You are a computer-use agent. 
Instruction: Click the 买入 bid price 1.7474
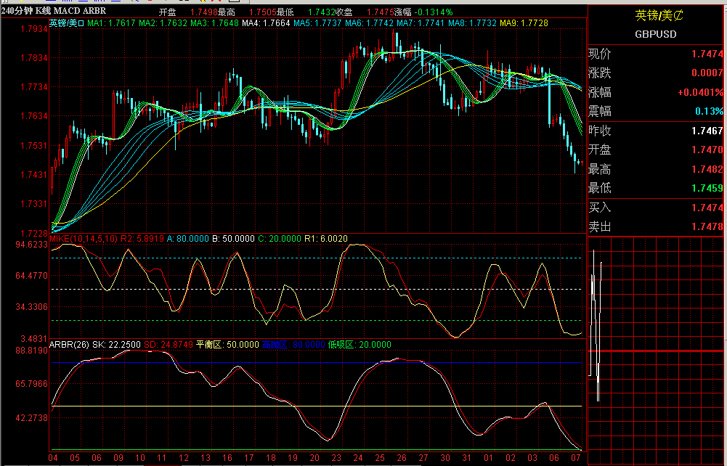pos(707,208)
